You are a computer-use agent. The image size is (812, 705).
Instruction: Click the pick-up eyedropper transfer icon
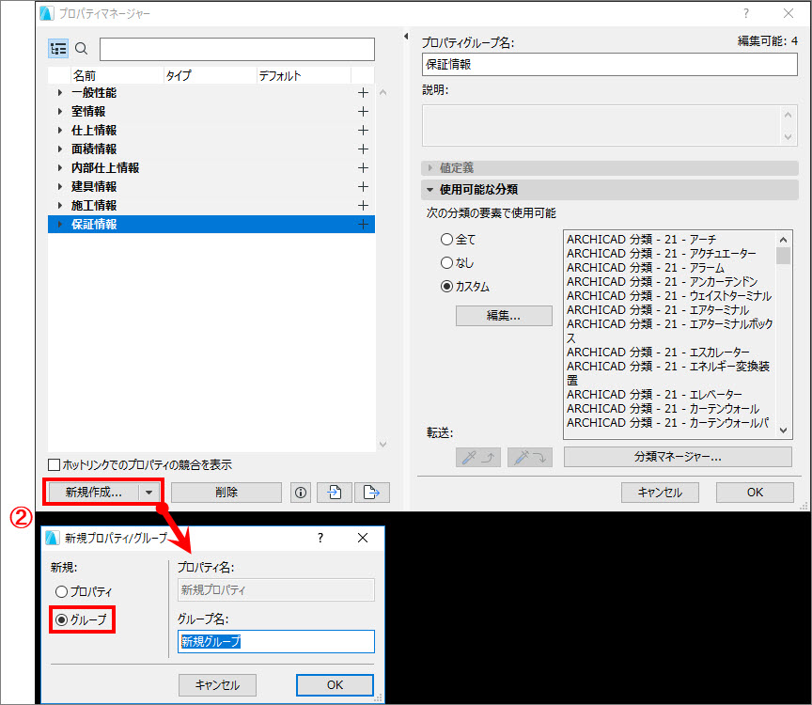pyautogui.click(x=478, y=458)
